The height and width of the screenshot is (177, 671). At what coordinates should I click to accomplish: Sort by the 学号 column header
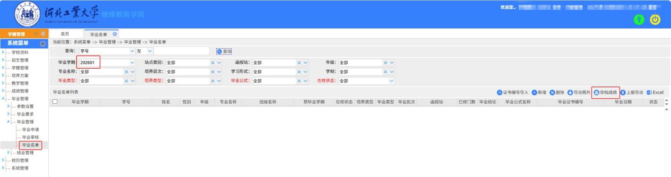point(126,102)
